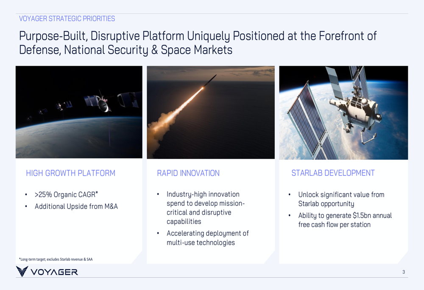Click the VOYAGER wordmark in footer

(54, 272)
